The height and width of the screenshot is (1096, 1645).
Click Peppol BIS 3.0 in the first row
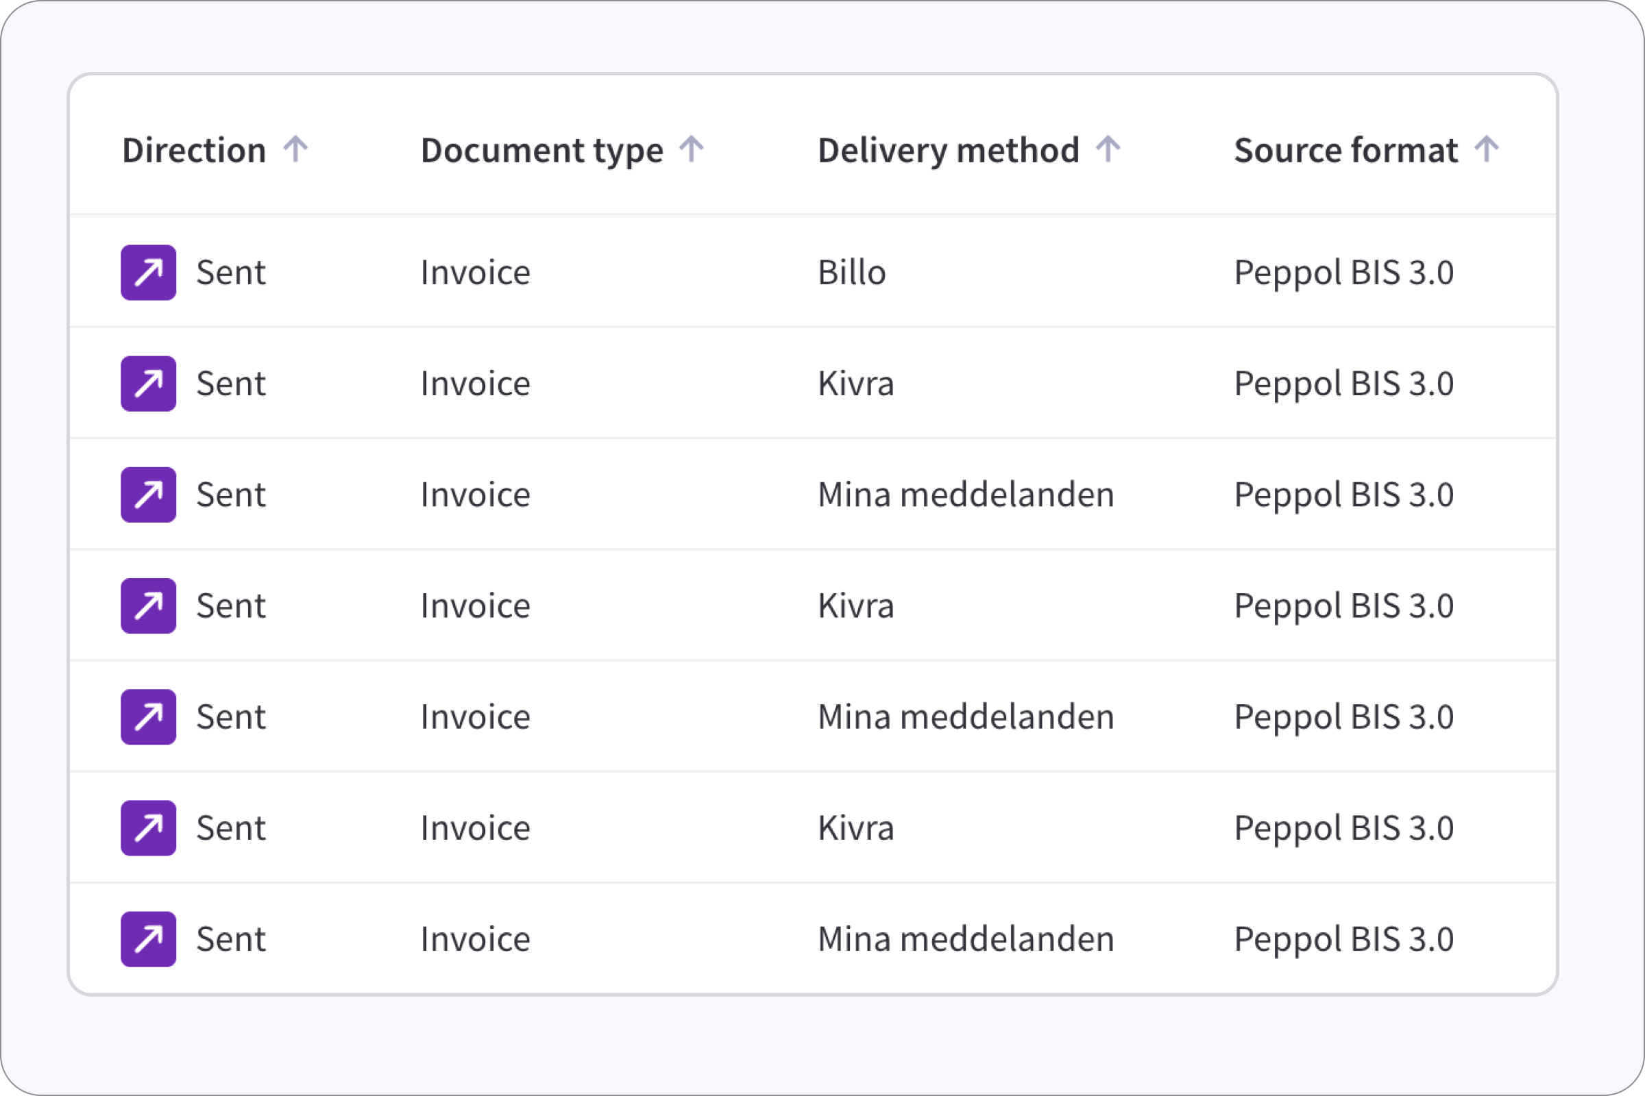coord(1343,273)
